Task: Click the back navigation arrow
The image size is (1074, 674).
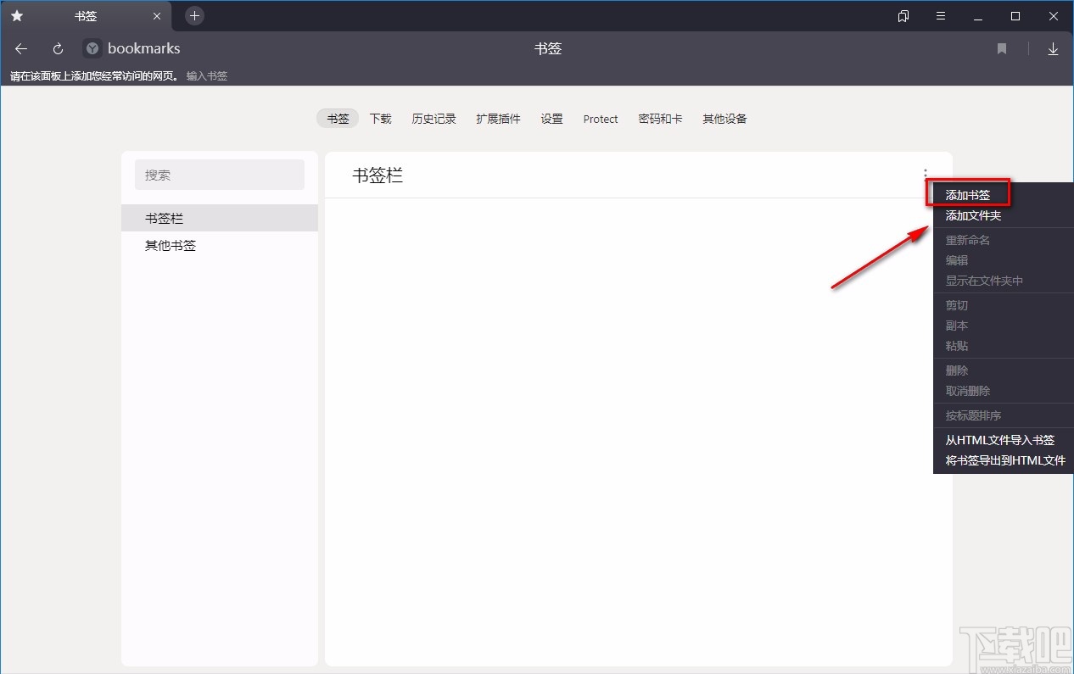Action: tap(20, 48)
